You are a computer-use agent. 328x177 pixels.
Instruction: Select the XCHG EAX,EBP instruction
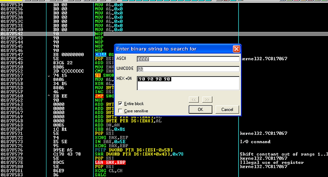(x=111, y=146)
